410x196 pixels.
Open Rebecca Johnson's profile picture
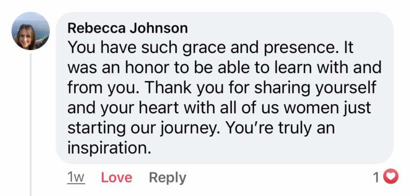coord(30,31)
